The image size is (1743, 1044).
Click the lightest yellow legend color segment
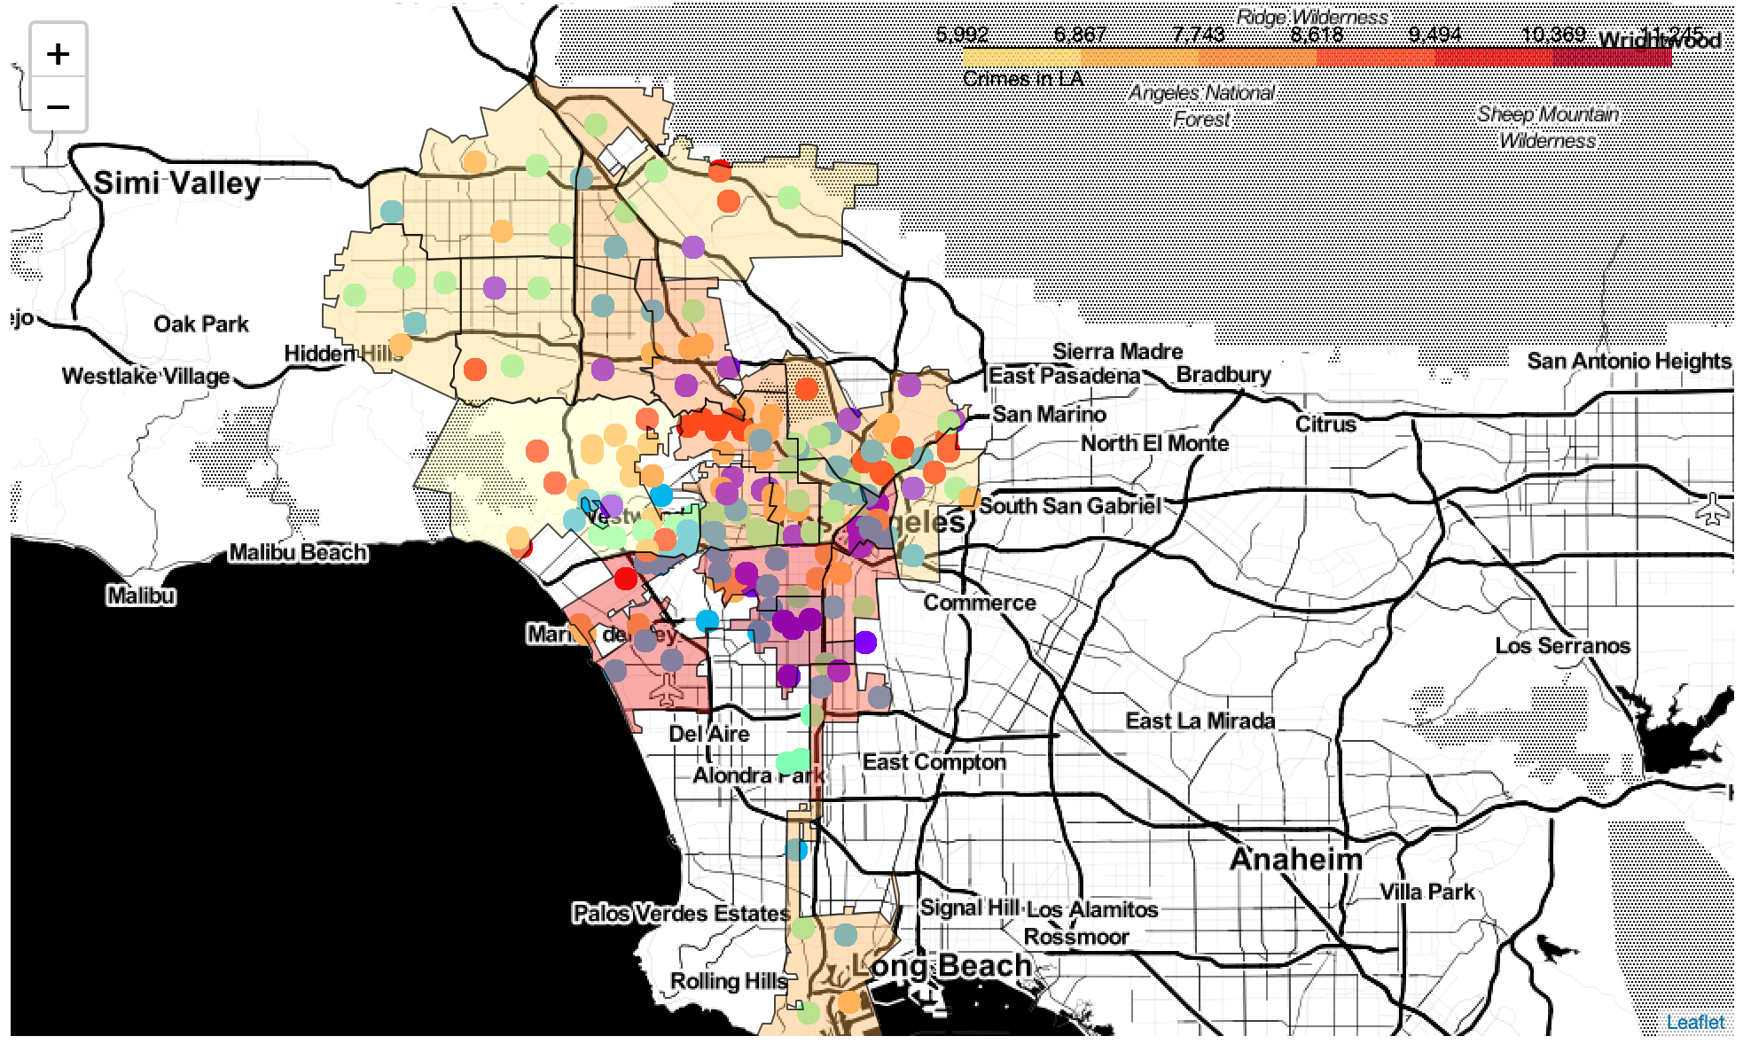(x=1021, y=58)
